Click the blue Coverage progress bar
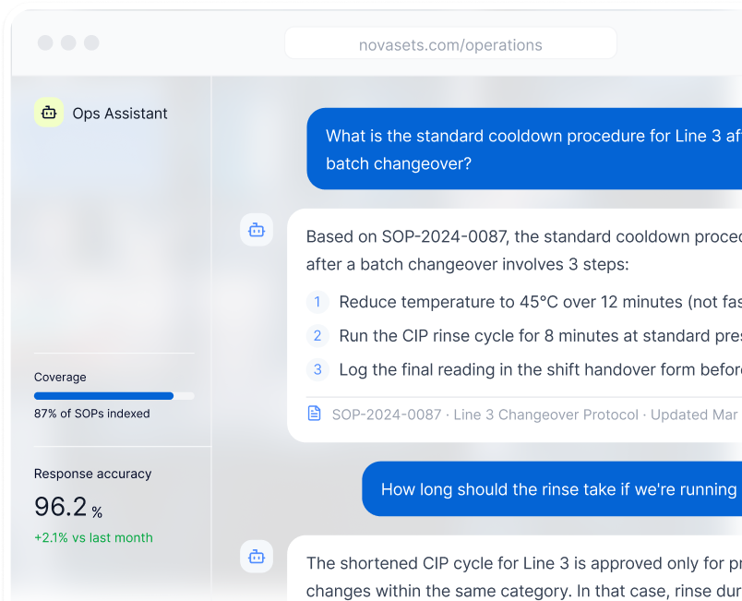This screenshot has height=601, width=742. (x=104, y=396)
